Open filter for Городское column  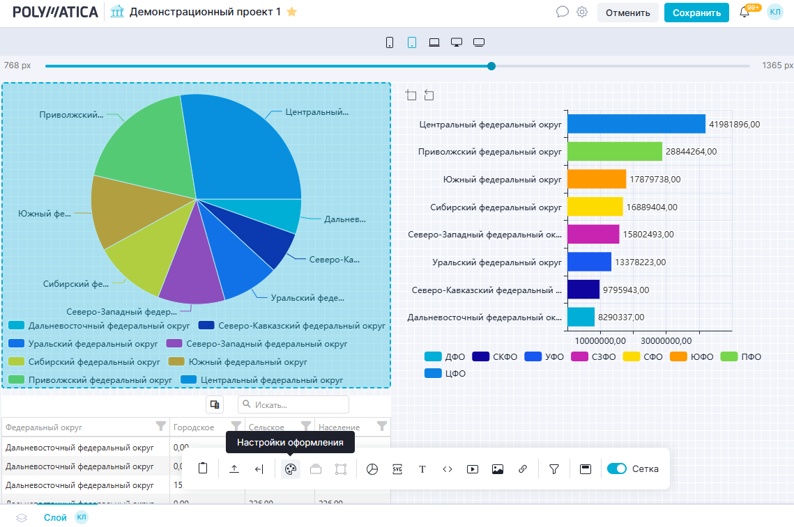click(236, 426)
